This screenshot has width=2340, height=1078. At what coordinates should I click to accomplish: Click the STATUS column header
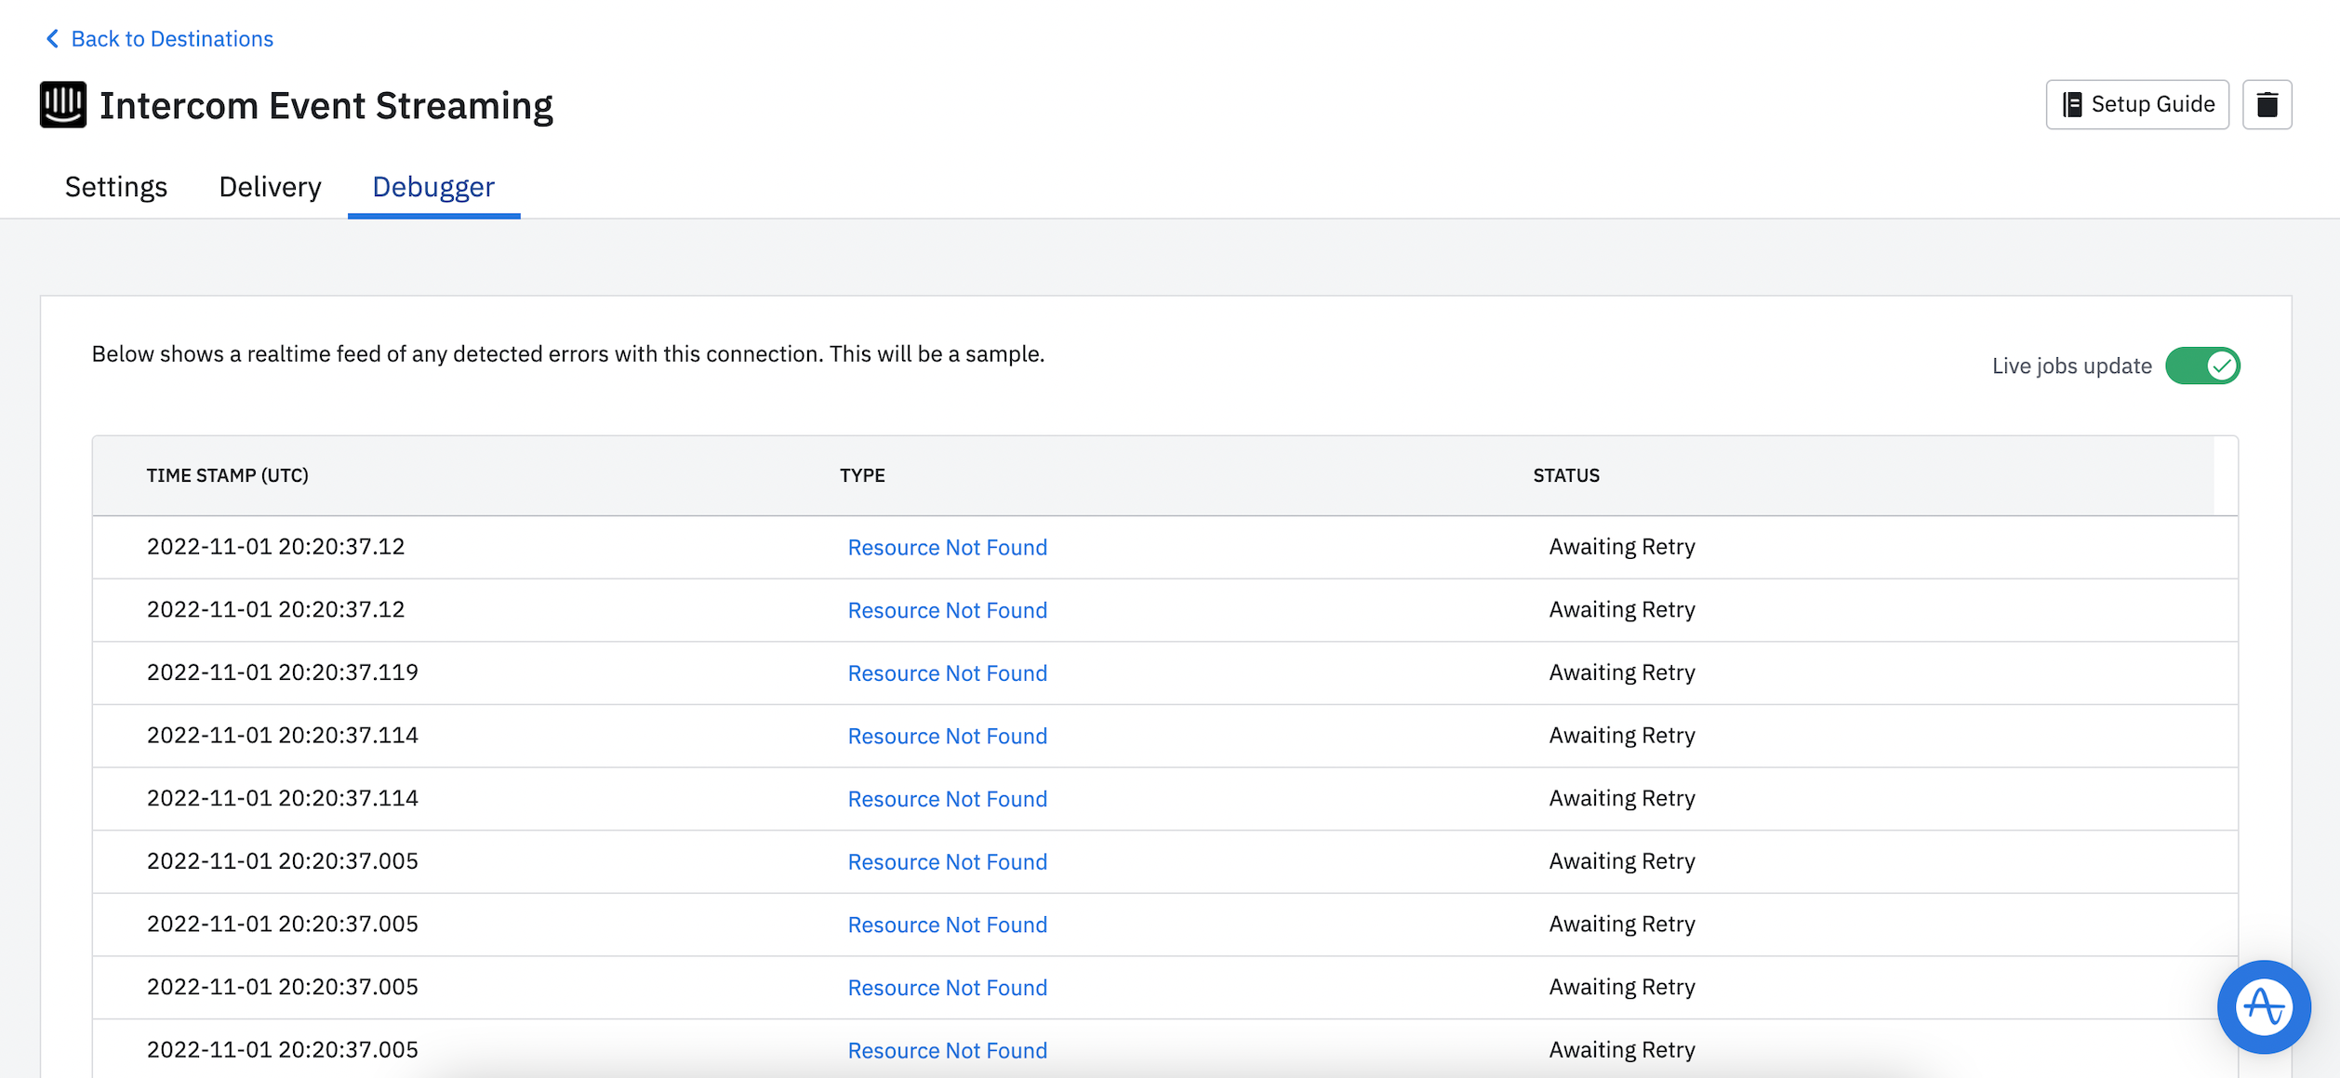[x=1565, y=475]
